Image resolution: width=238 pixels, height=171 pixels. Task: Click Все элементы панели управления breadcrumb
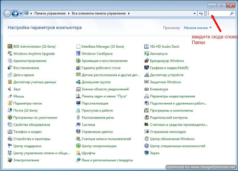click(x=99, y=13)
